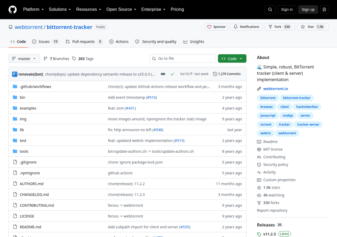The height and width of the screenshot is (237, 337).
Task: Open pull request #548 link
Action: click(x=158, y=130)
